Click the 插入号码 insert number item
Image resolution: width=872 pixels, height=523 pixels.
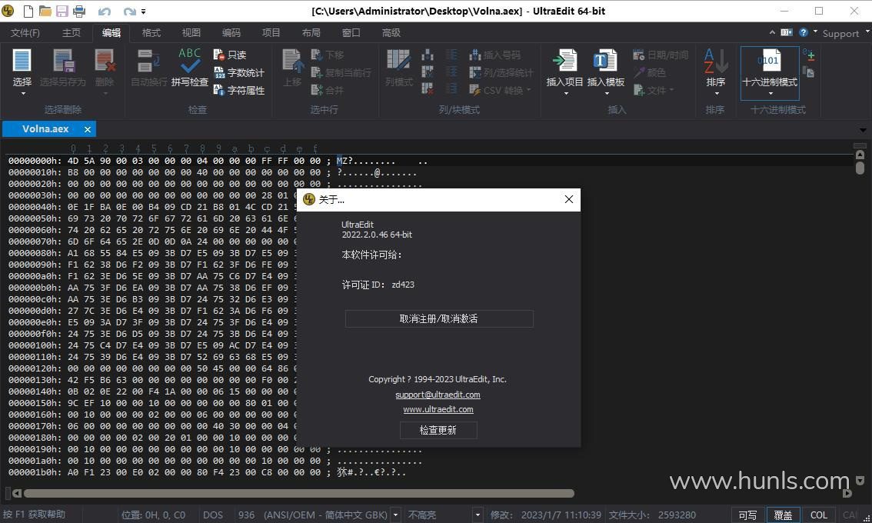click(494, 55)
